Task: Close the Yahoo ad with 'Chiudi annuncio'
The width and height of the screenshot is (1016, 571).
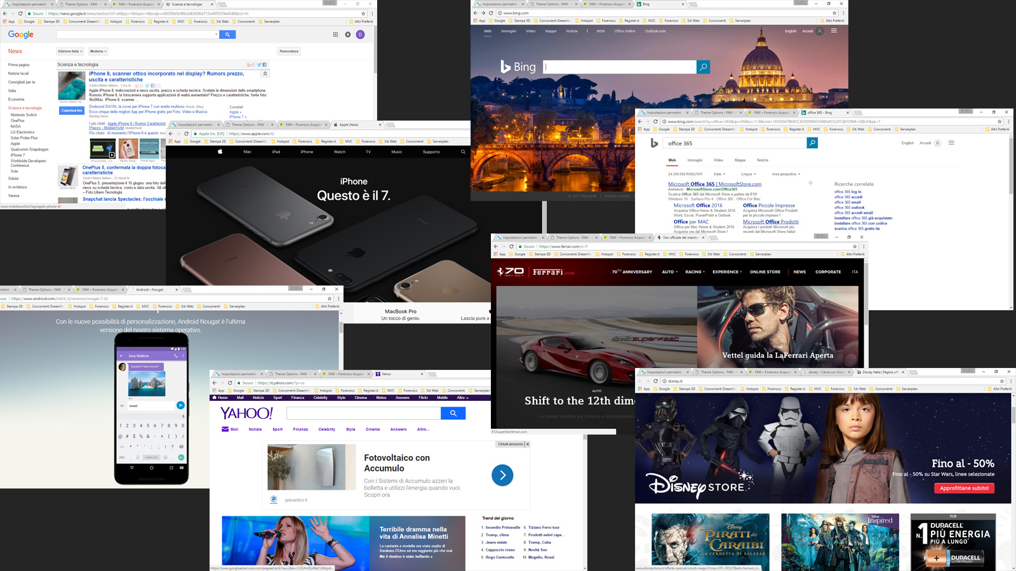Action: (513, 444)
